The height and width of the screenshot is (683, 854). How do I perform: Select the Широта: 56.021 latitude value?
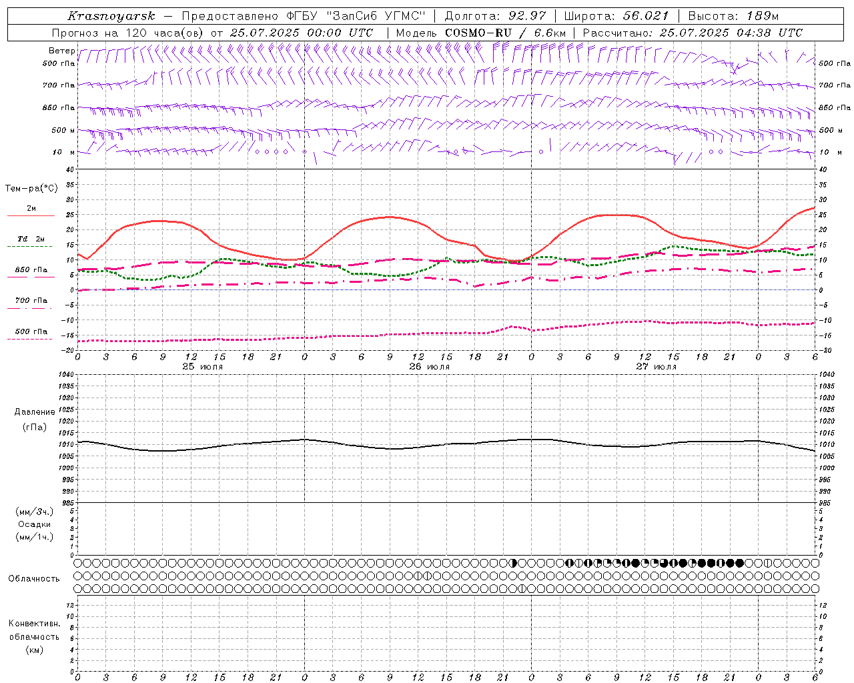point(616,16)
